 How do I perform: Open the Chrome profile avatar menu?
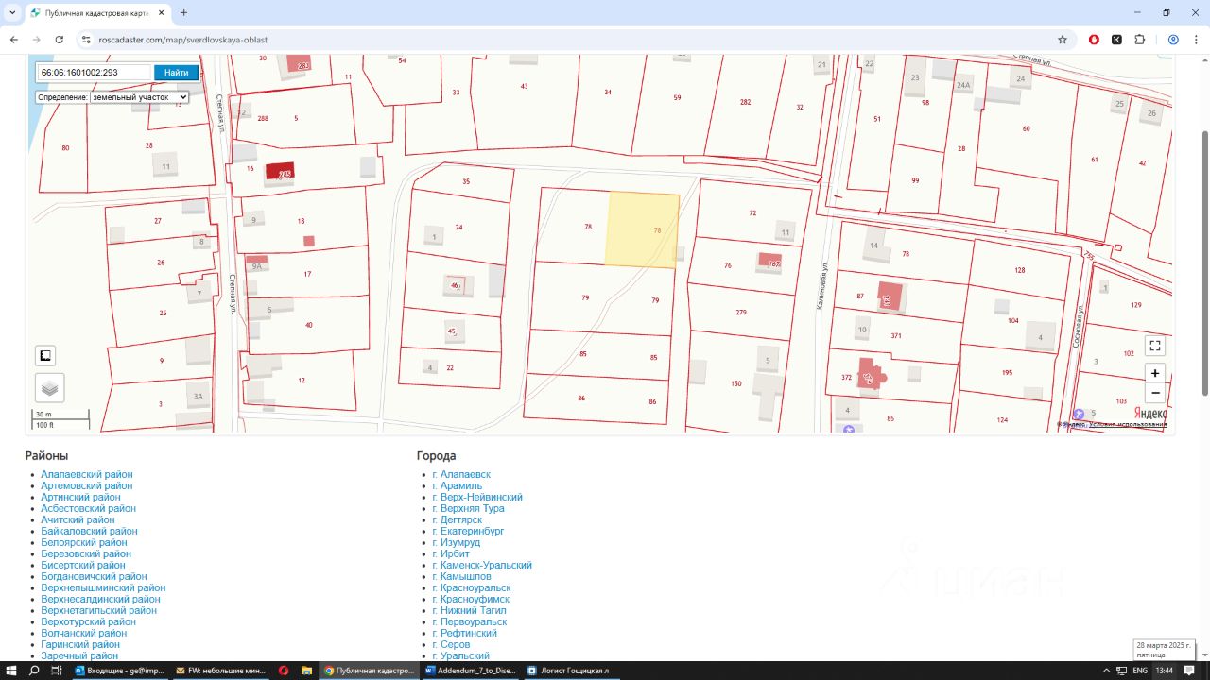1173,40
